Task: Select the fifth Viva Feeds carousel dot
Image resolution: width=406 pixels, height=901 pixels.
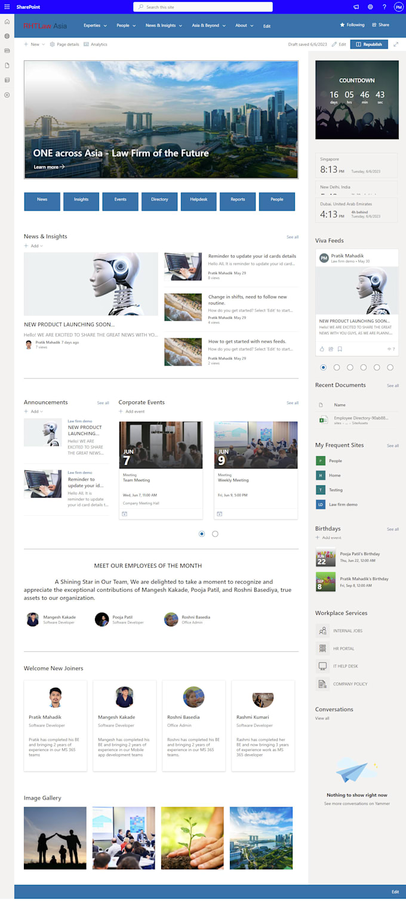Action: tap(377, 367)
